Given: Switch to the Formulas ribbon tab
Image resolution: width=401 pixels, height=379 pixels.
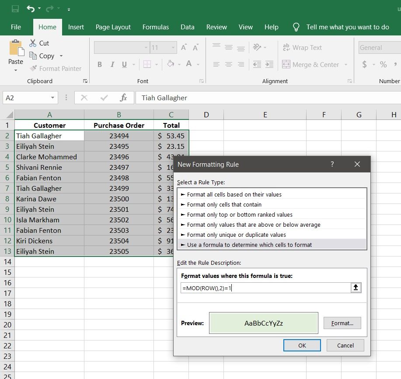Looking at the screenshot, I should (x=155, y=27).
